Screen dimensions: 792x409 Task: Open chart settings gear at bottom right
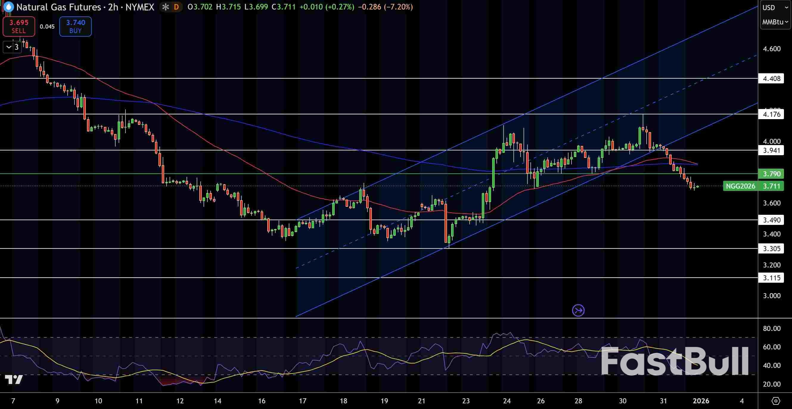click(776, 401)
